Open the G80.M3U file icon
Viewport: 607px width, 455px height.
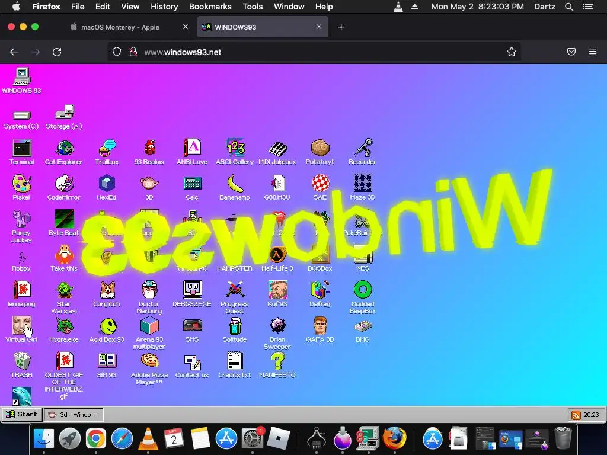pos(277,188)
